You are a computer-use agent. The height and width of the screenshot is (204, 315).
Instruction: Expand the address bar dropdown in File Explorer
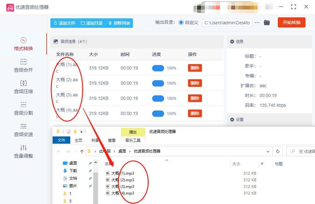tap(268, 151)
